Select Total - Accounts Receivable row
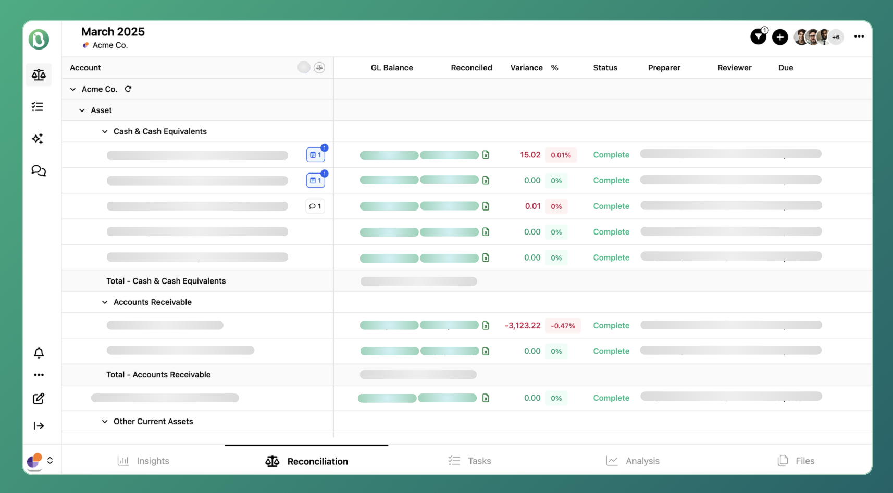 click(x=466, y=375)
